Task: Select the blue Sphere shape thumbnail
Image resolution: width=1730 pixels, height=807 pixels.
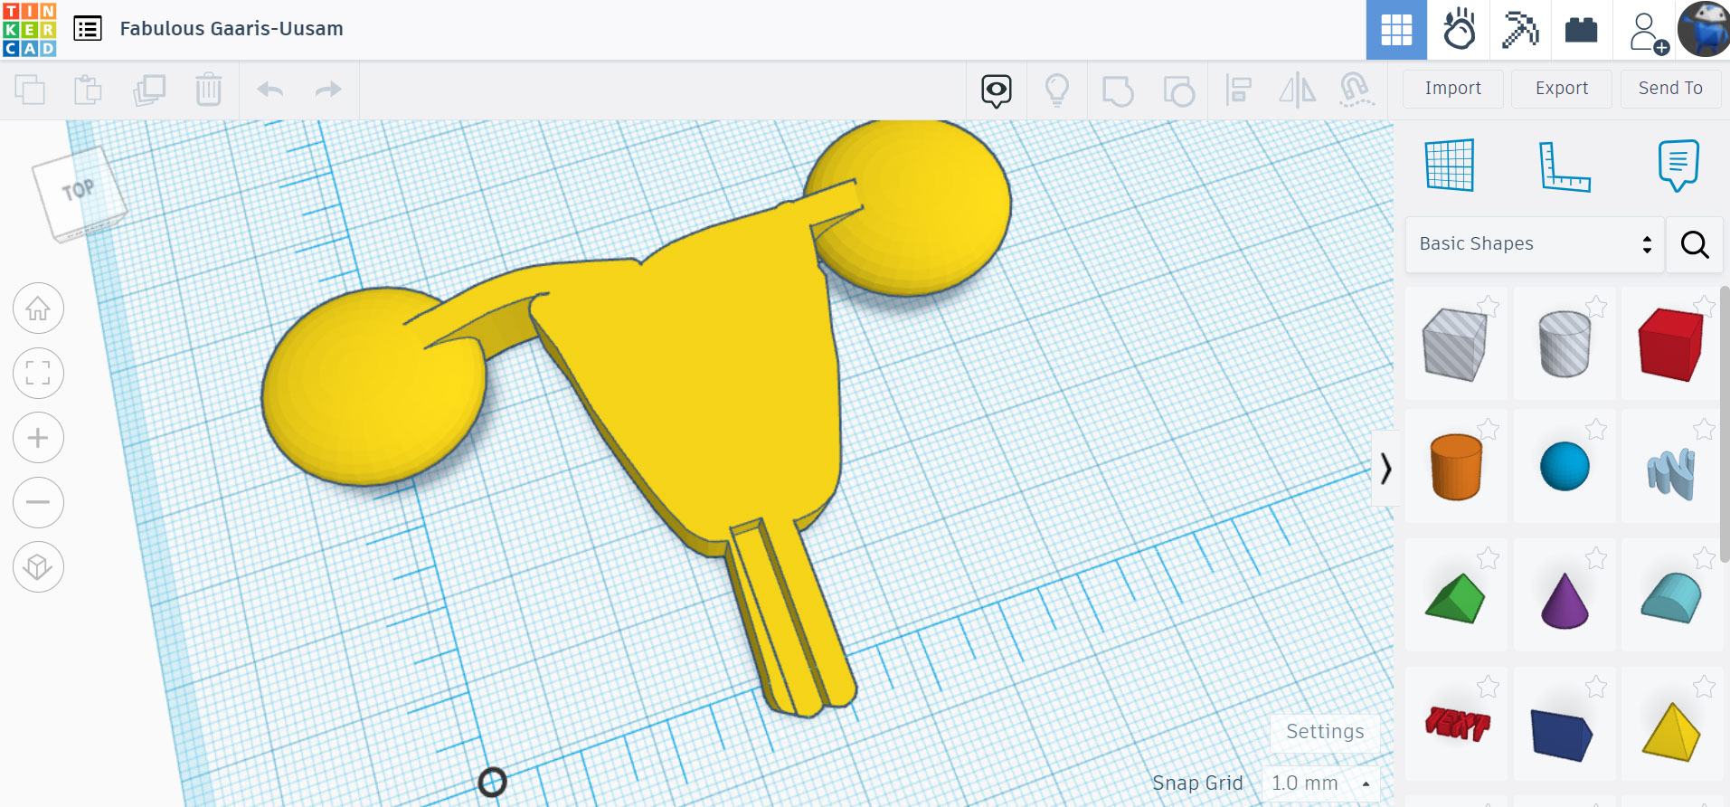Action: 1564,467
